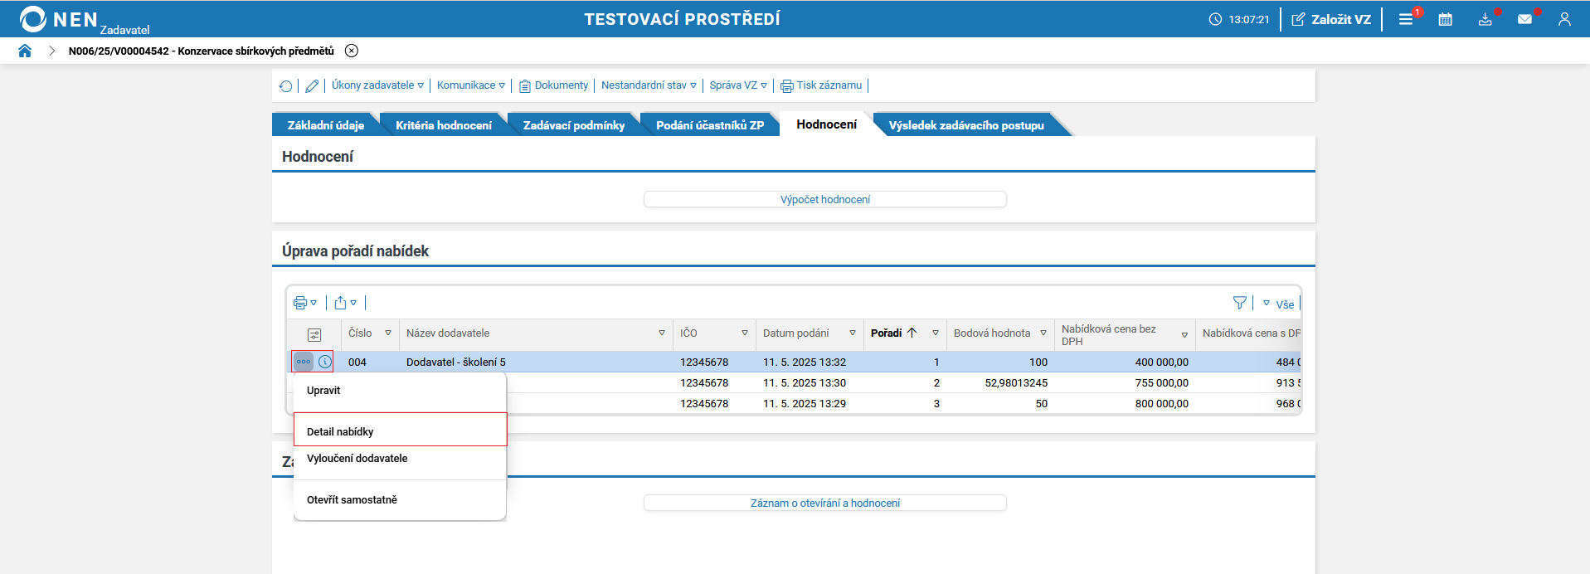Viewport: 1590px width, 574px height.
Task: Expand the Úkony zadavatele dropdown
Action: point(377,85)
